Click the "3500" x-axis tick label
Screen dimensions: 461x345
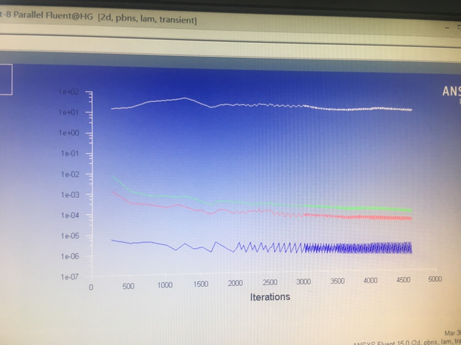(337, 281)
